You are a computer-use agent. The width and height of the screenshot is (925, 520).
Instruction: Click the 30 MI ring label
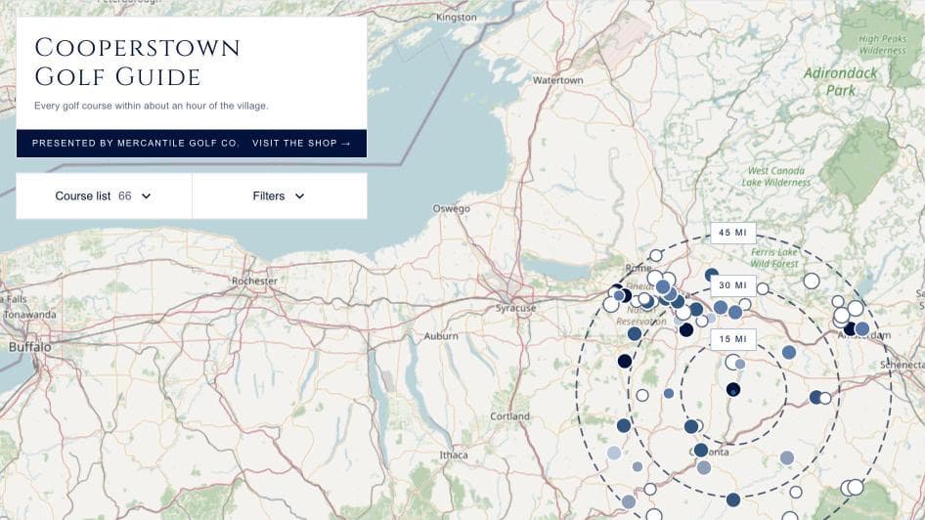[732, 285]
